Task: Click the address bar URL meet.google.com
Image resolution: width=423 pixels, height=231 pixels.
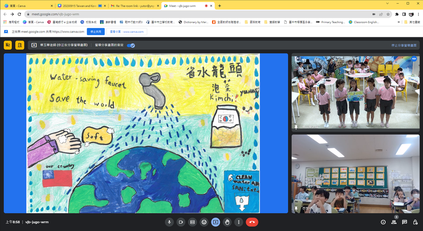Action: tap(55, 14)
